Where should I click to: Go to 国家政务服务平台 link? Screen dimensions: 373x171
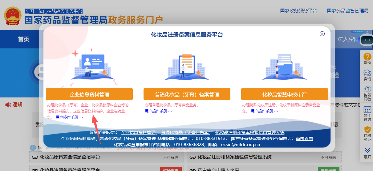tap(298, 10)
